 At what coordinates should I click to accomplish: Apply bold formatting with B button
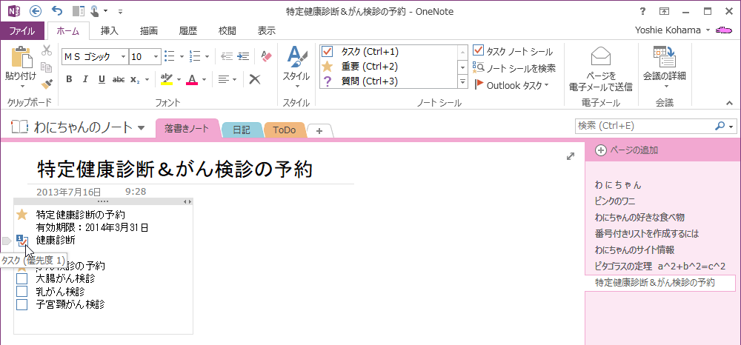pos(69,79)
